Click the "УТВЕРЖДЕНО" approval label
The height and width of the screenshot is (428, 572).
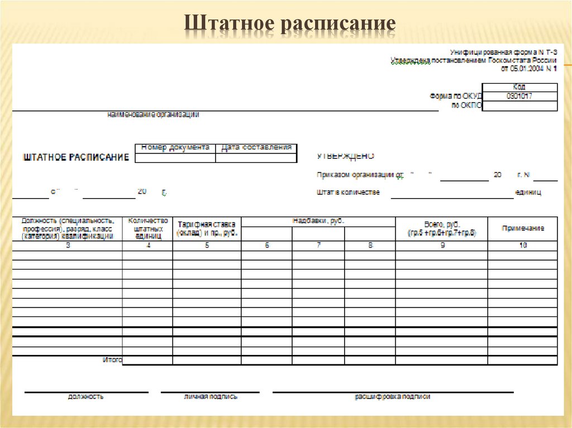(x=345, y=156)
